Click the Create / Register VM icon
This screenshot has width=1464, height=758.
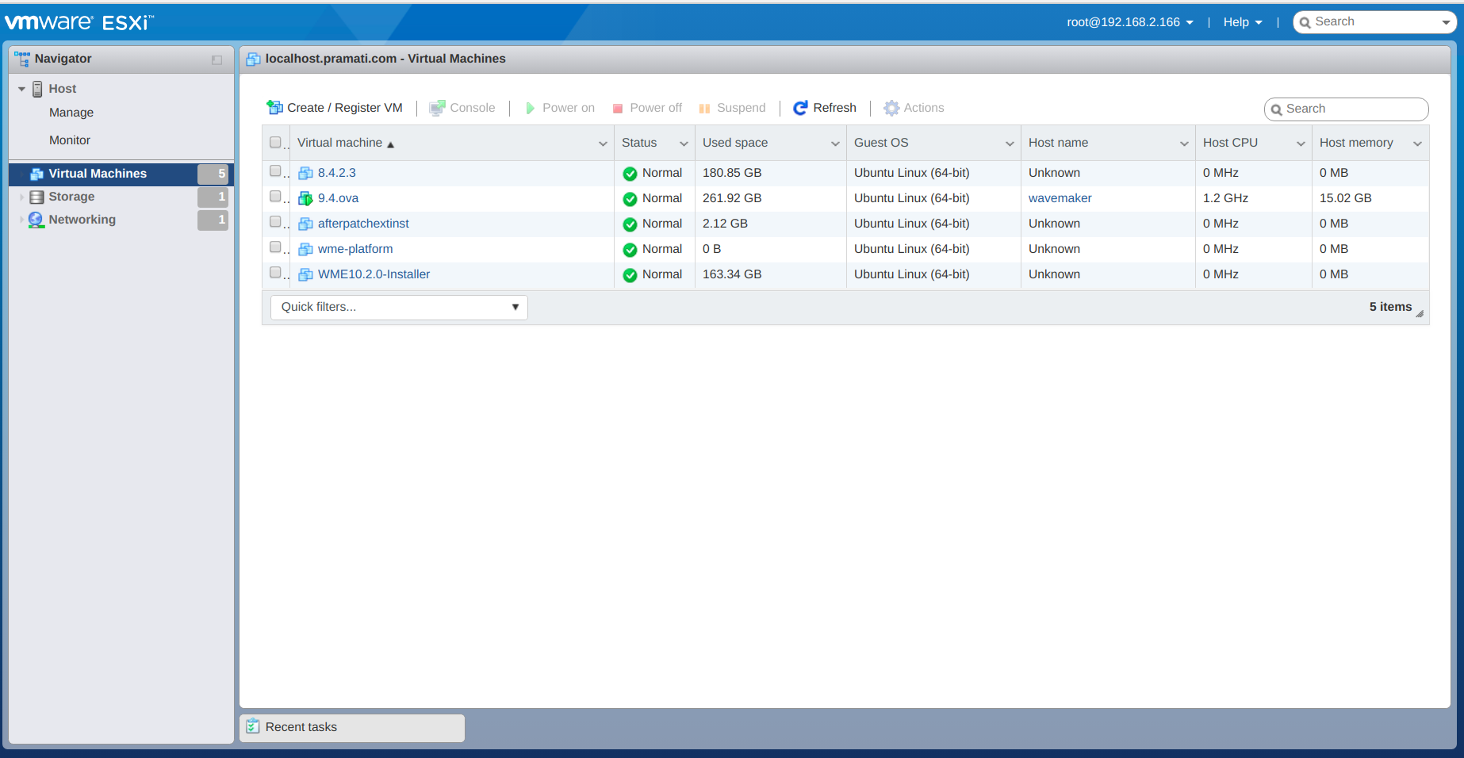tap(274, 108)
